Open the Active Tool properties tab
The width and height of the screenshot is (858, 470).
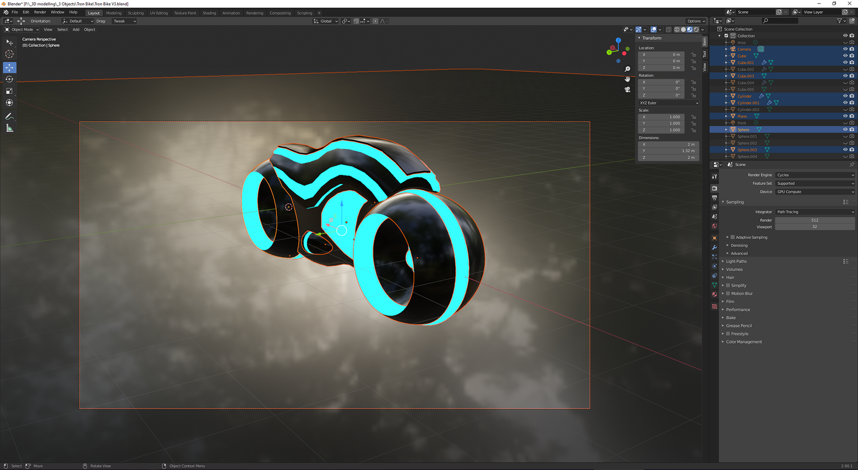(715, 176)
